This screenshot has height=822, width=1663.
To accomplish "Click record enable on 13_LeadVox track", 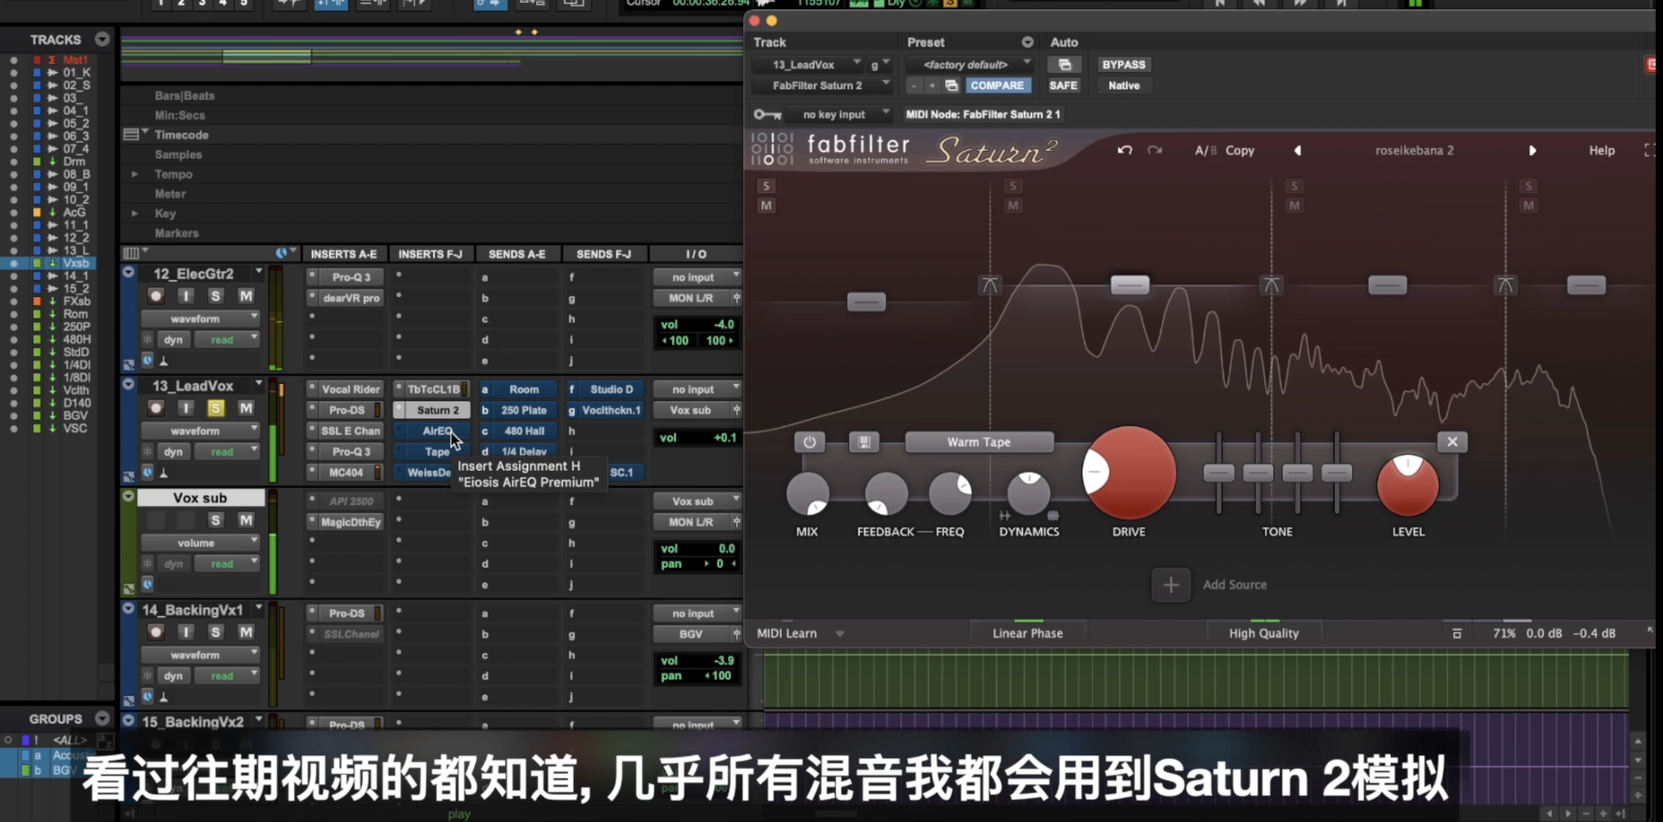I will pos(156,409).
